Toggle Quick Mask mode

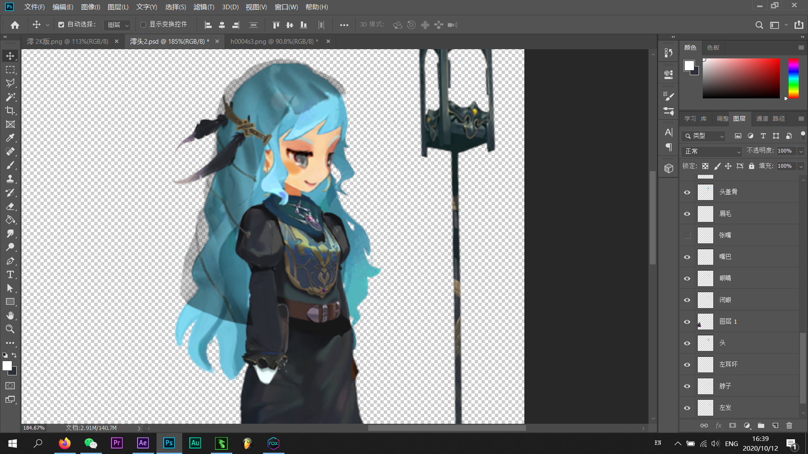[x=10, y=385]
